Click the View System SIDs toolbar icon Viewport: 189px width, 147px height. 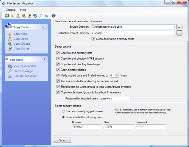pos(35,16)
